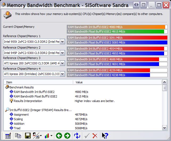Screen dimensions: 171x141
Task: Save results with the floppy disk icon
Action: pos(28,136)
